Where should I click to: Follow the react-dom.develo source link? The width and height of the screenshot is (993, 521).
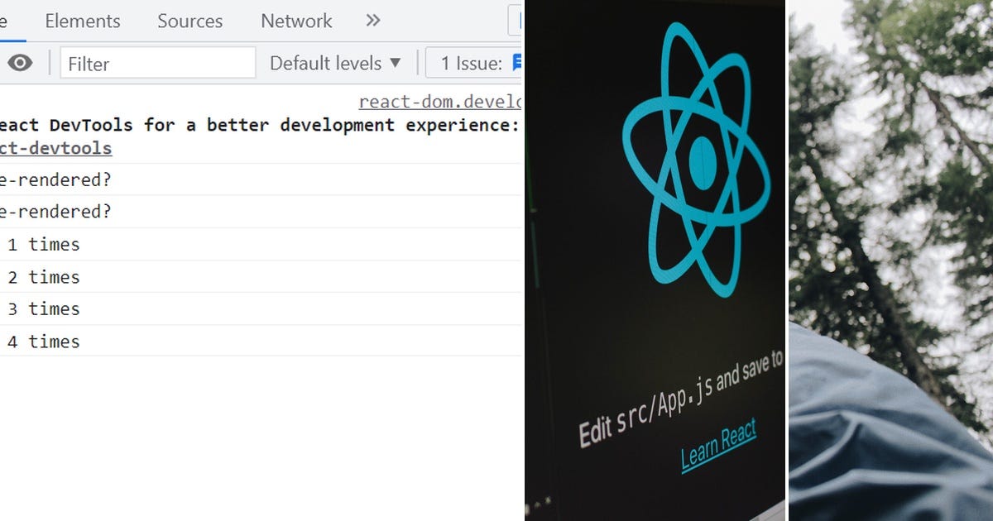click(x=439, y=101)
